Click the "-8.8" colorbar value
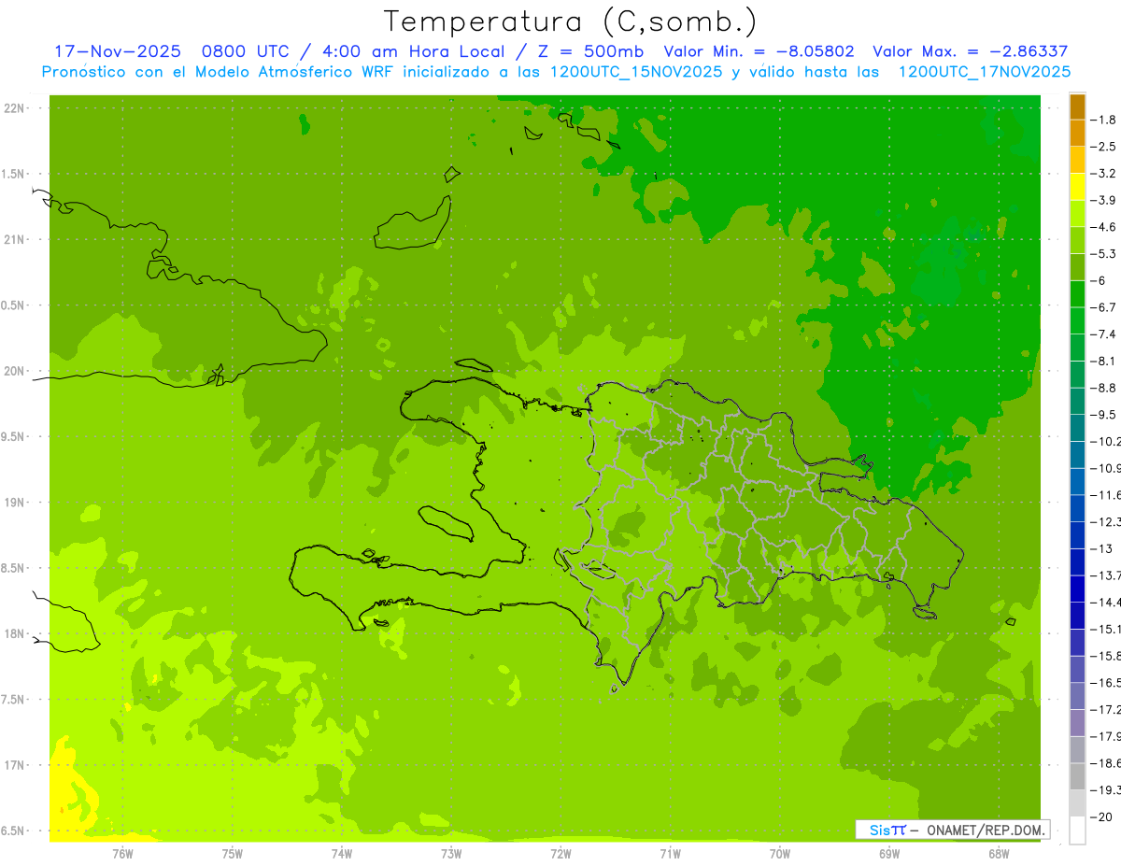Screen dimensions: 1121x866 tap(1105, 388)
